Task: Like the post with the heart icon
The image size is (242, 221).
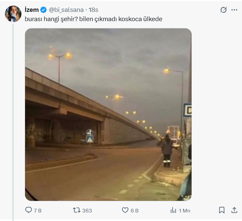Action: click(x=125, y=210)
